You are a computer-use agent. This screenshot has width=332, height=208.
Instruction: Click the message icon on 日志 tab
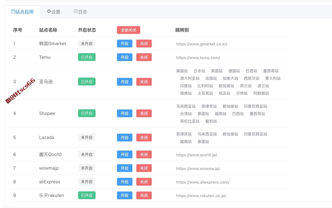pos(76,11)
